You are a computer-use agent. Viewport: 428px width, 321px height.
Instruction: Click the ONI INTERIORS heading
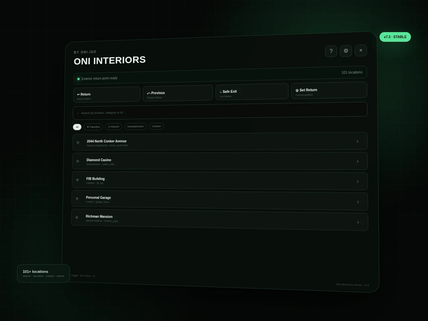(x=110, y=61)
